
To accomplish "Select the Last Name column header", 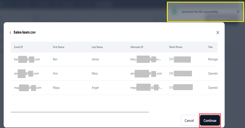I will (x=97, y=47).
